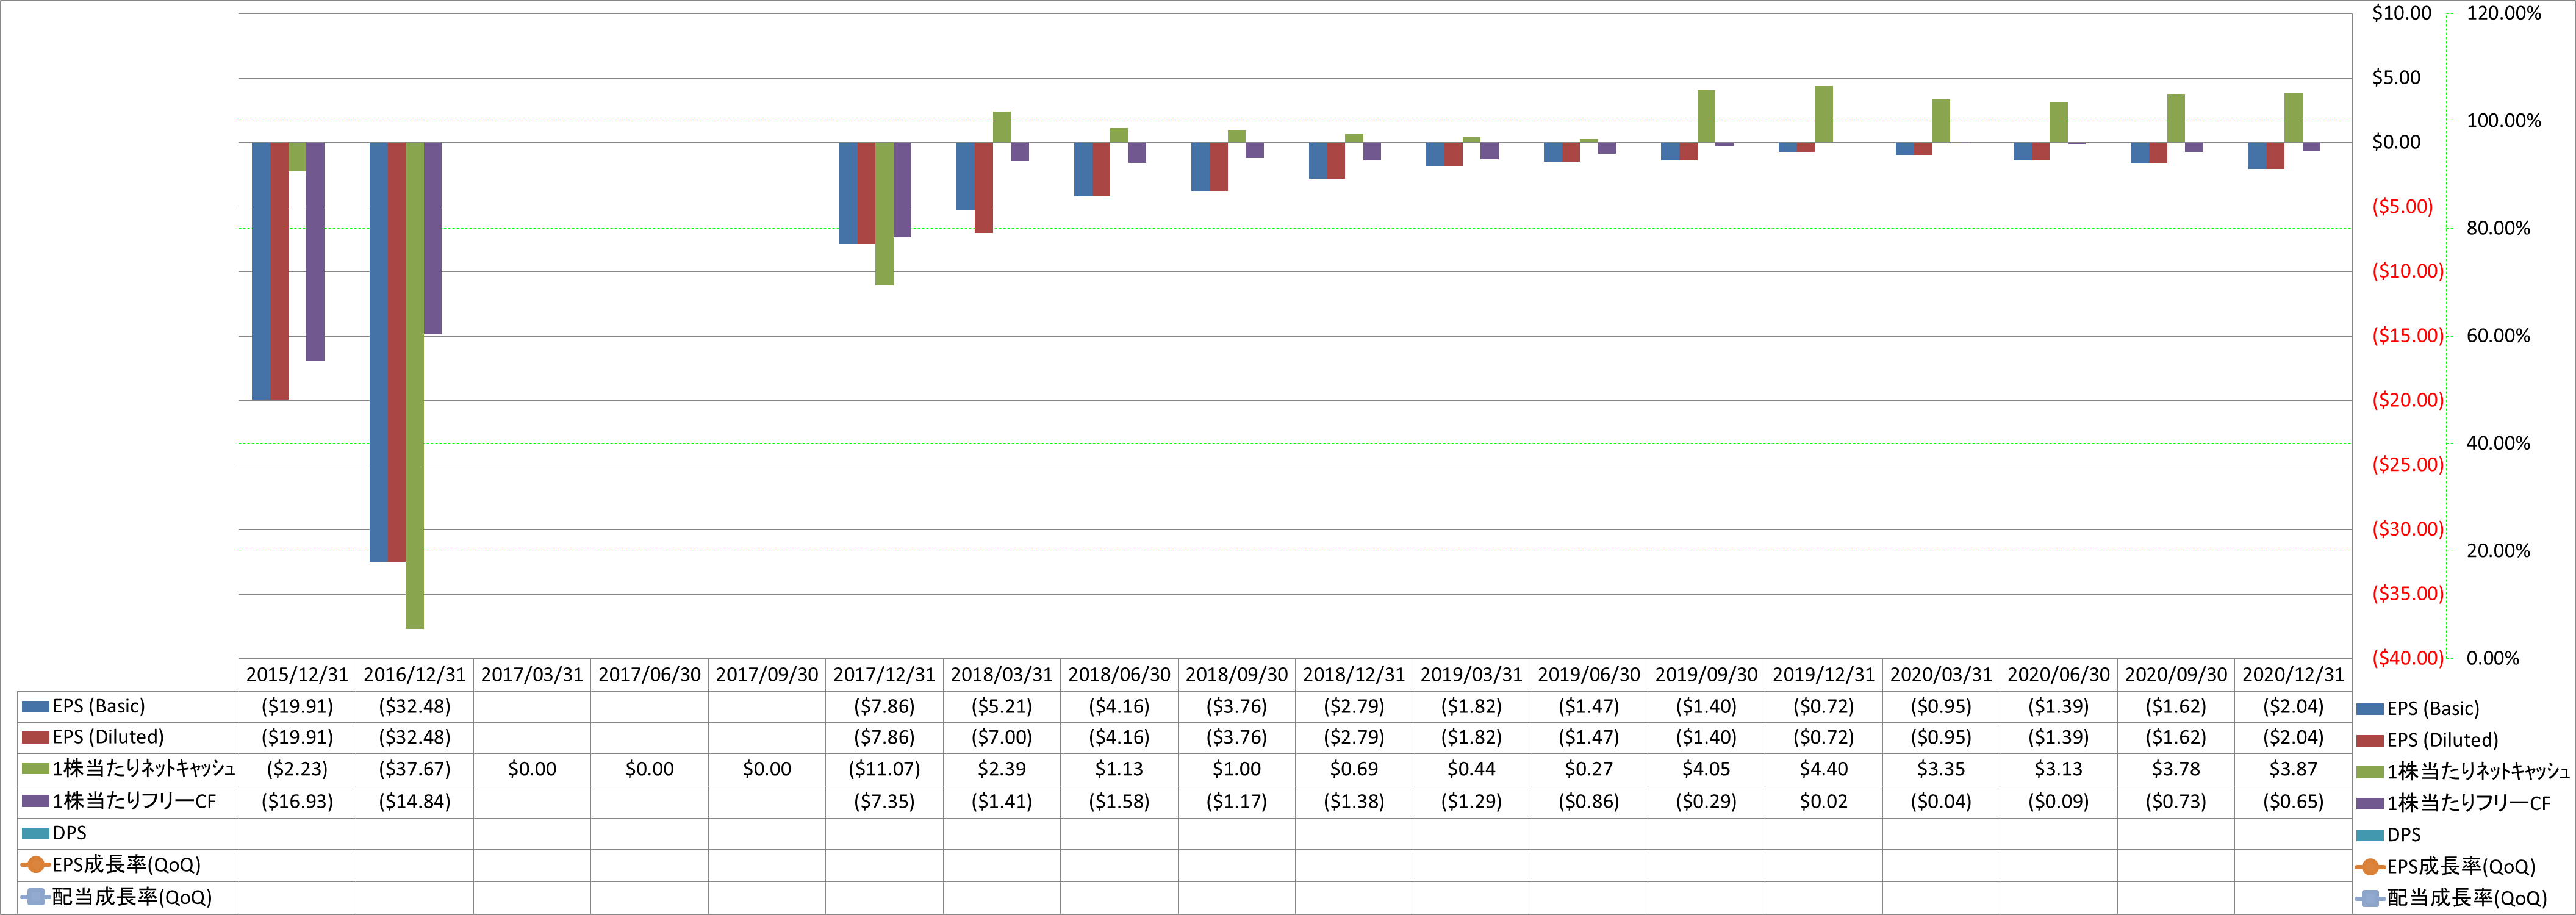Click the $0.00 primary axis label
The height and width of the screenshot is (915, 2576).
2397,142
